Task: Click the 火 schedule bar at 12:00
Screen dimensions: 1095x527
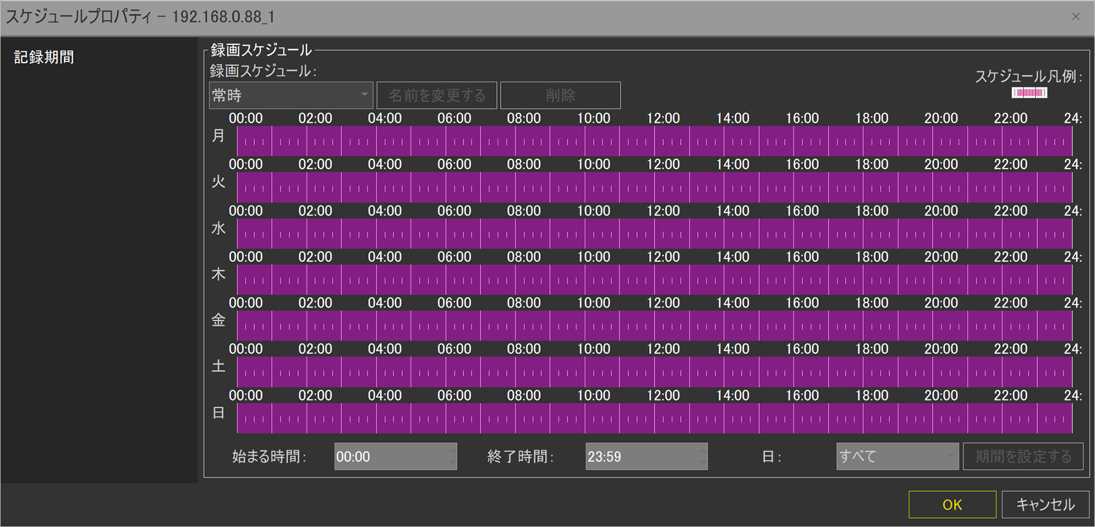Action: coord(655,187)
